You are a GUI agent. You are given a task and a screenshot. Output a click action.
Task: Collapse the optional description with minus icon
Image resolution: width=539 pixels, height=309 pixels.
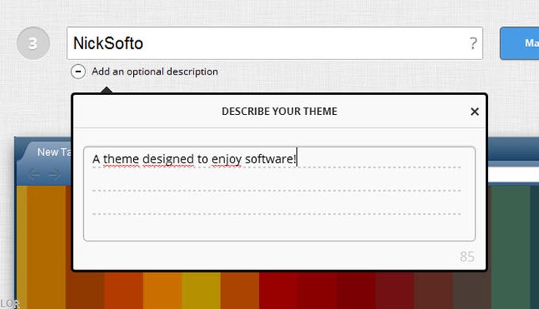click(78, 71)
